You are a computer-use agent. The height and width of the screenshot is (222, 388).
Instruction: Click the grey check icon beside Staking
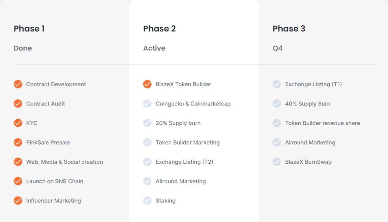(147, 200)
